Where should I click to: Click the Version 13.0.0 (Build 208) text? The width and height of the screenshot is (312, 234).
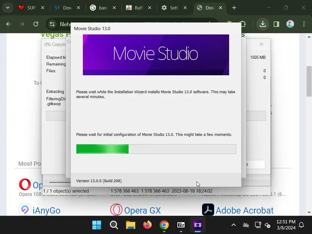tap(99, 181)
